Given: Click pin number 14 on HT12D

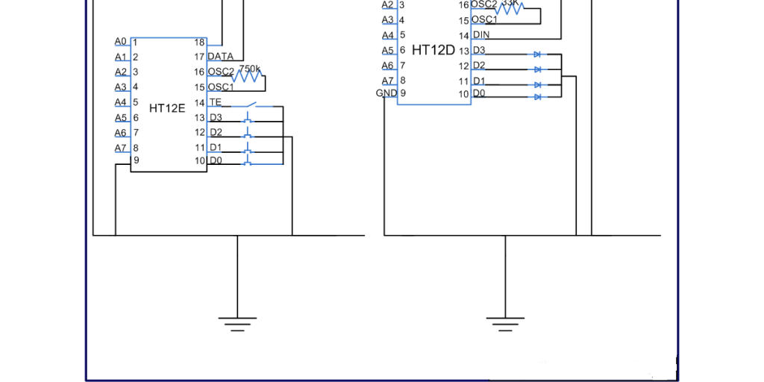Looking at the screenshot, I should [x=464, y=36].
